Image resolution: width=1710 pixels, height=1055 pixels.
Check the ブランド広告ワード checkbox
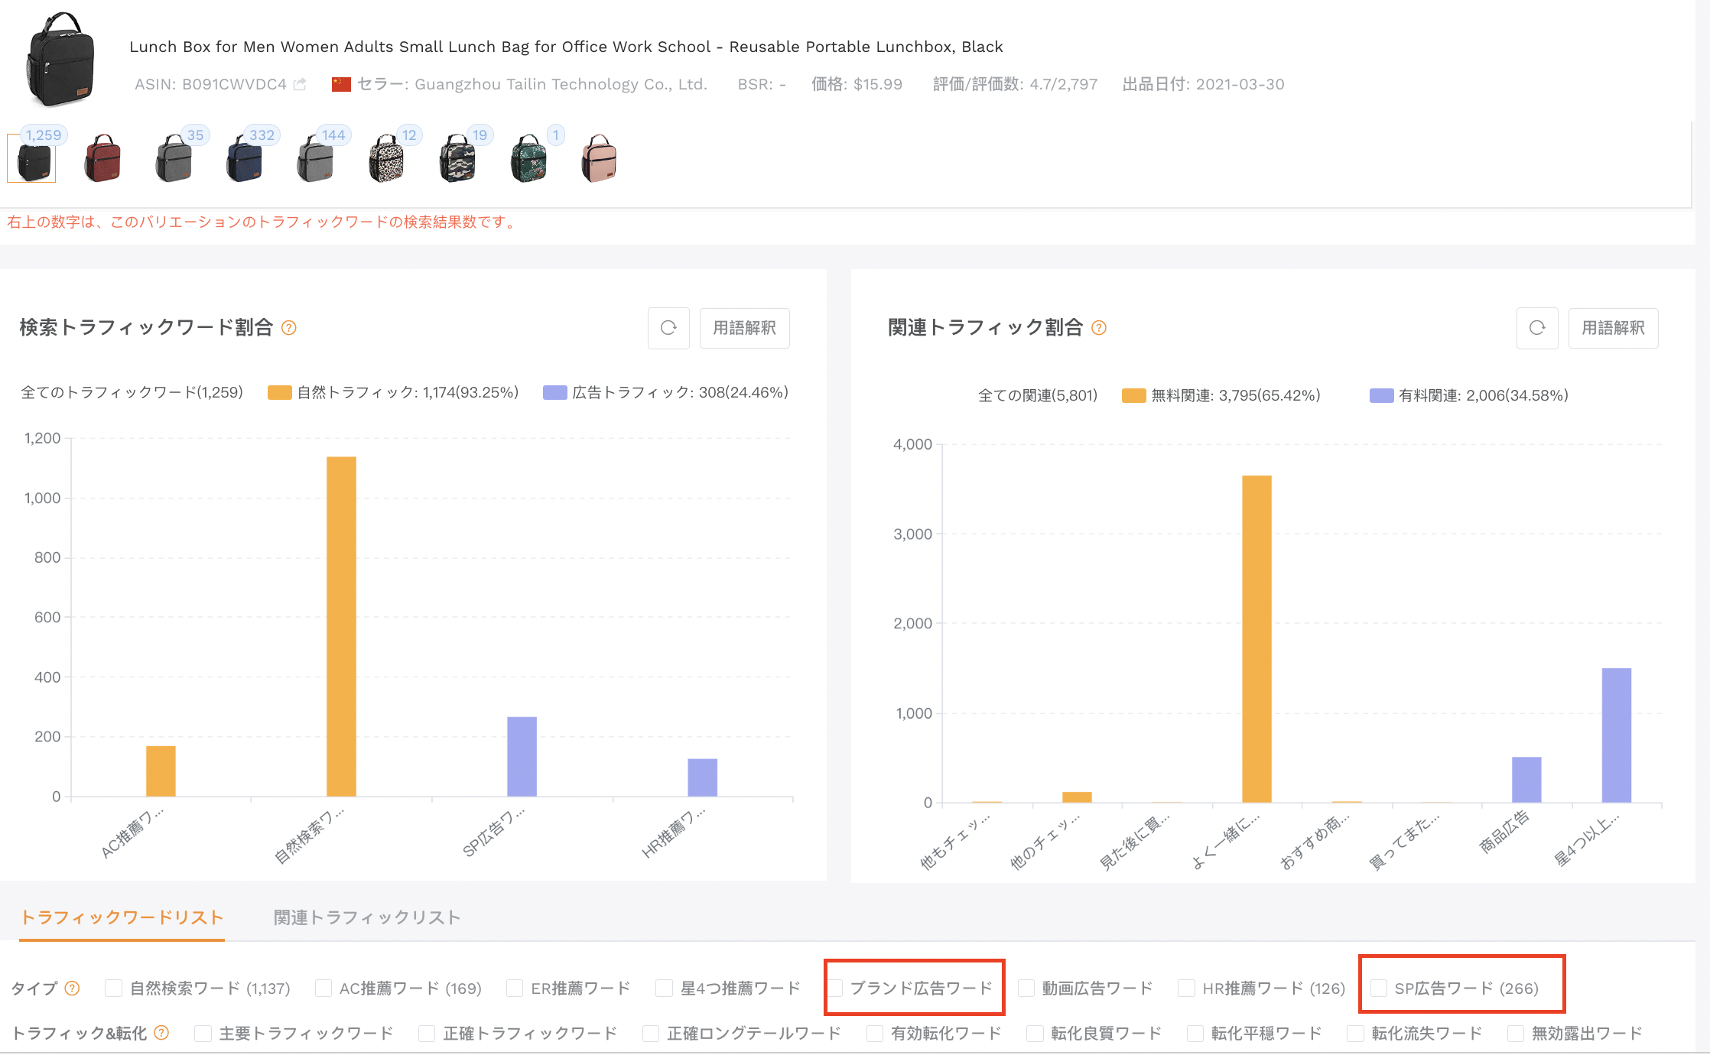(835, 988)
